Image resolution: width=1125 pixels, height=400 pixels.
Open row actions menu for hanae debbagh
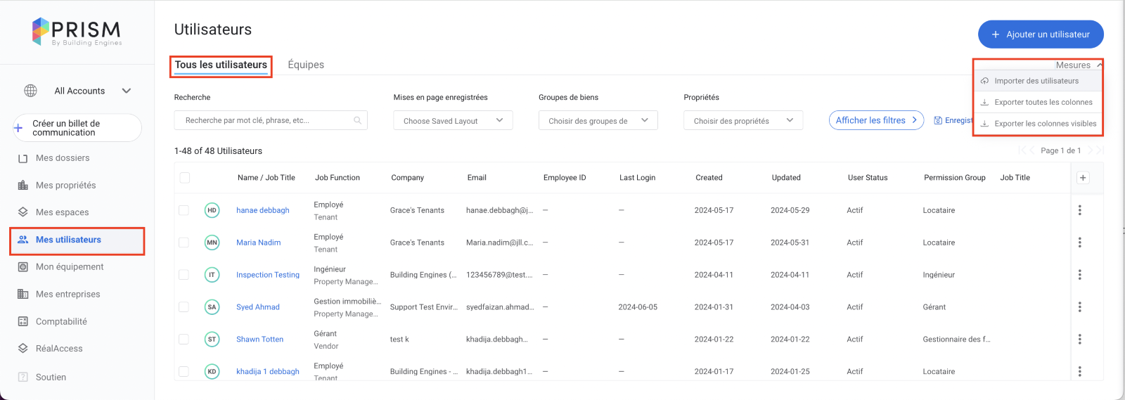pos(1079,210)
